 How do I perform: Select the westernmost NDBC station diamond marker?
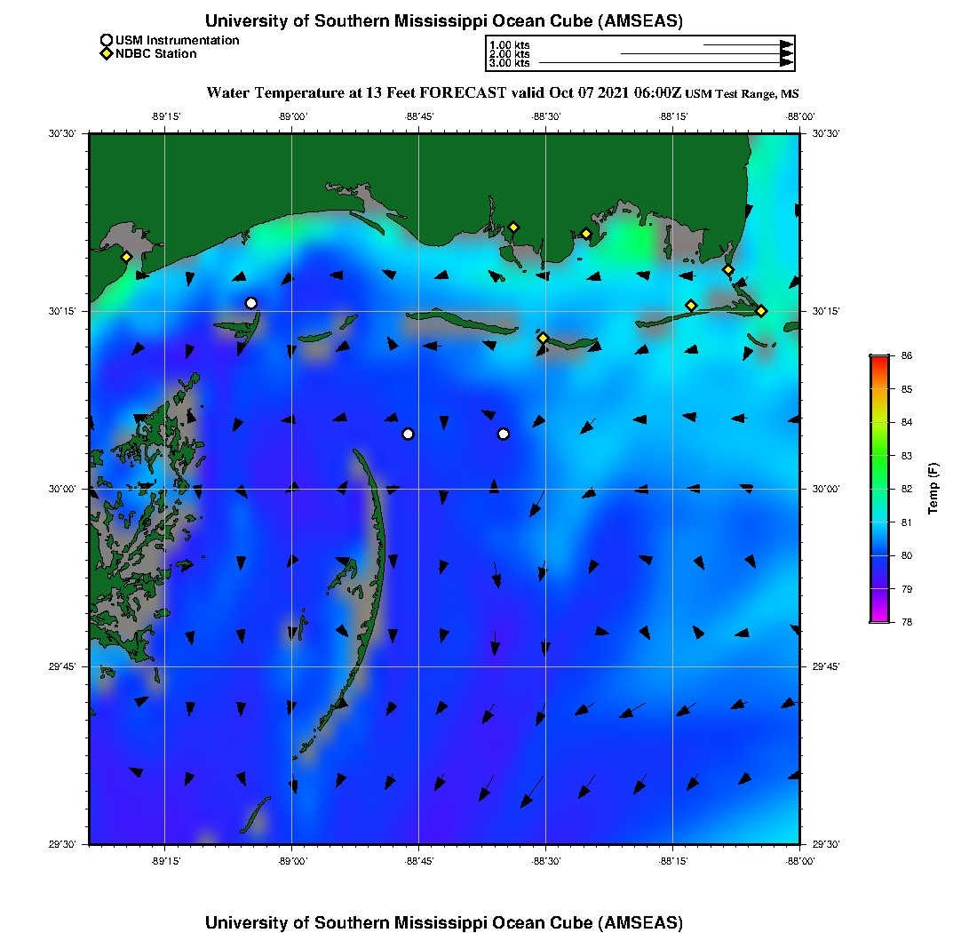[126, 257]
